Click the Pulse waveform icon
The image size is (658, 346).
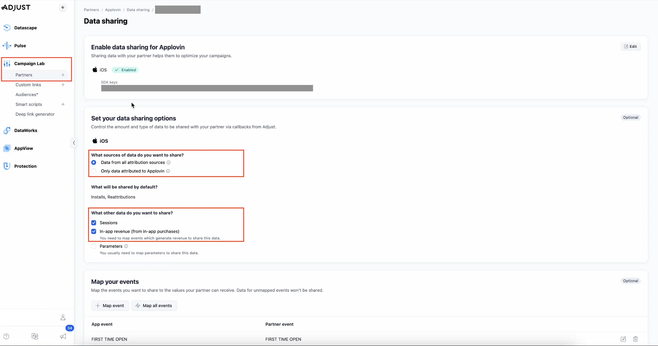pos(7,46)
